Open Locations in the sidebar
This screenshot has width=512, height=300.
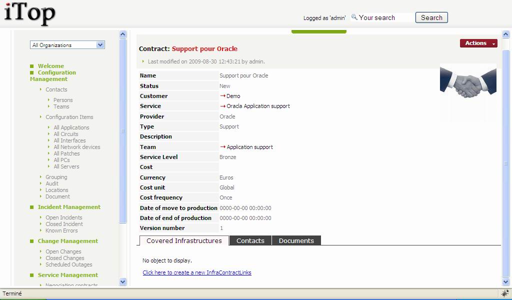pos(57,190)
